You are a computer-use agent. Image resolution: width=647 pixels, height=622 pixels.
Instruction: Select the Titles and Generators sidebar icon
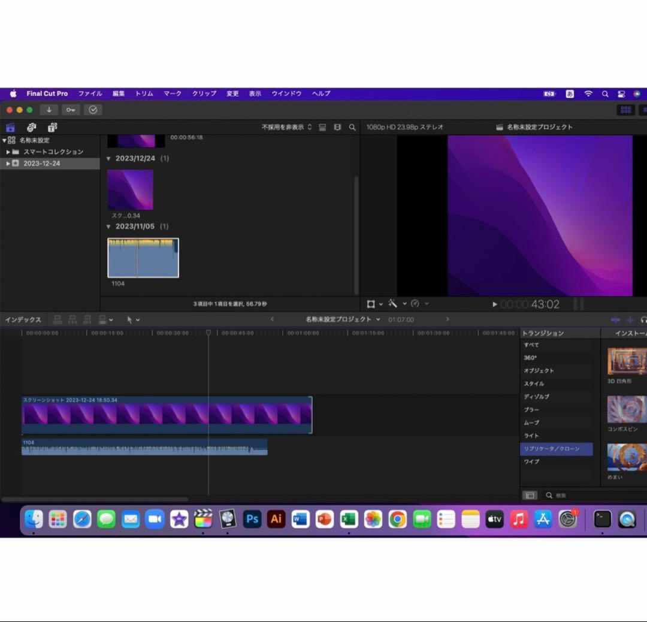point(52,127)
